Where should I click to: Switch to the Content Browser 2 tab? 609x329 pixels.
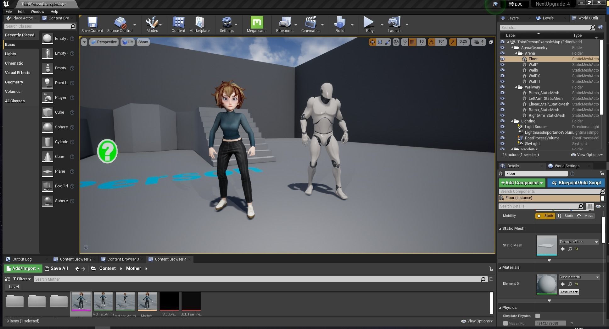coord(75,259)
